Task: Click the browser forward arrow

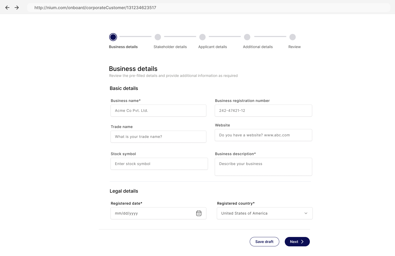Action: click(x=16, y=7)
